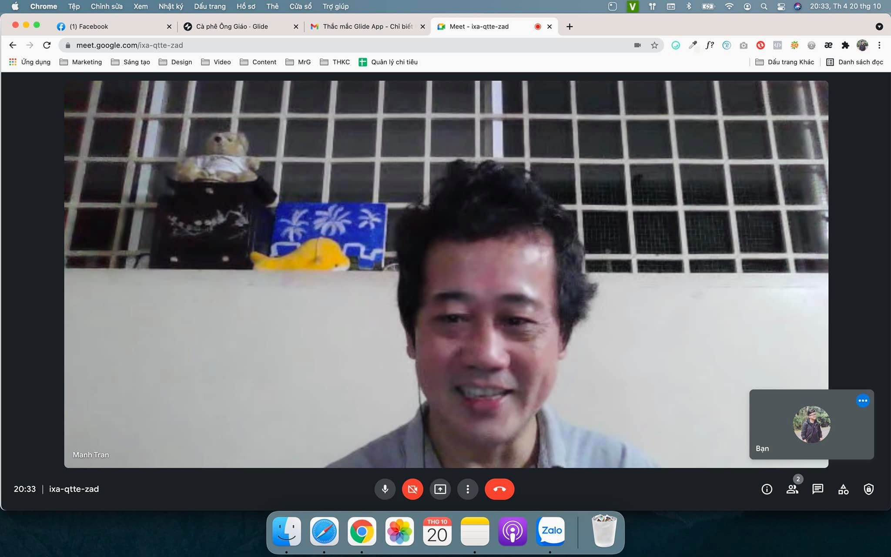Open the Dấu trang Khác bookmarks folder
This screenshot has width=891, height=557.
click(785, 62)
